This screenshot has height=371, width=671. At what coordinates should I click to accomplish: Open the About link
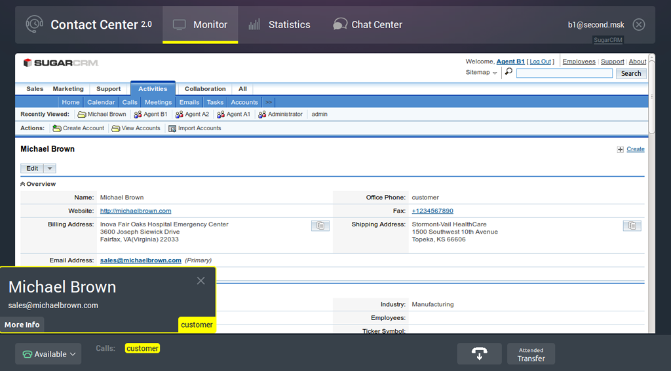point(637,62)
